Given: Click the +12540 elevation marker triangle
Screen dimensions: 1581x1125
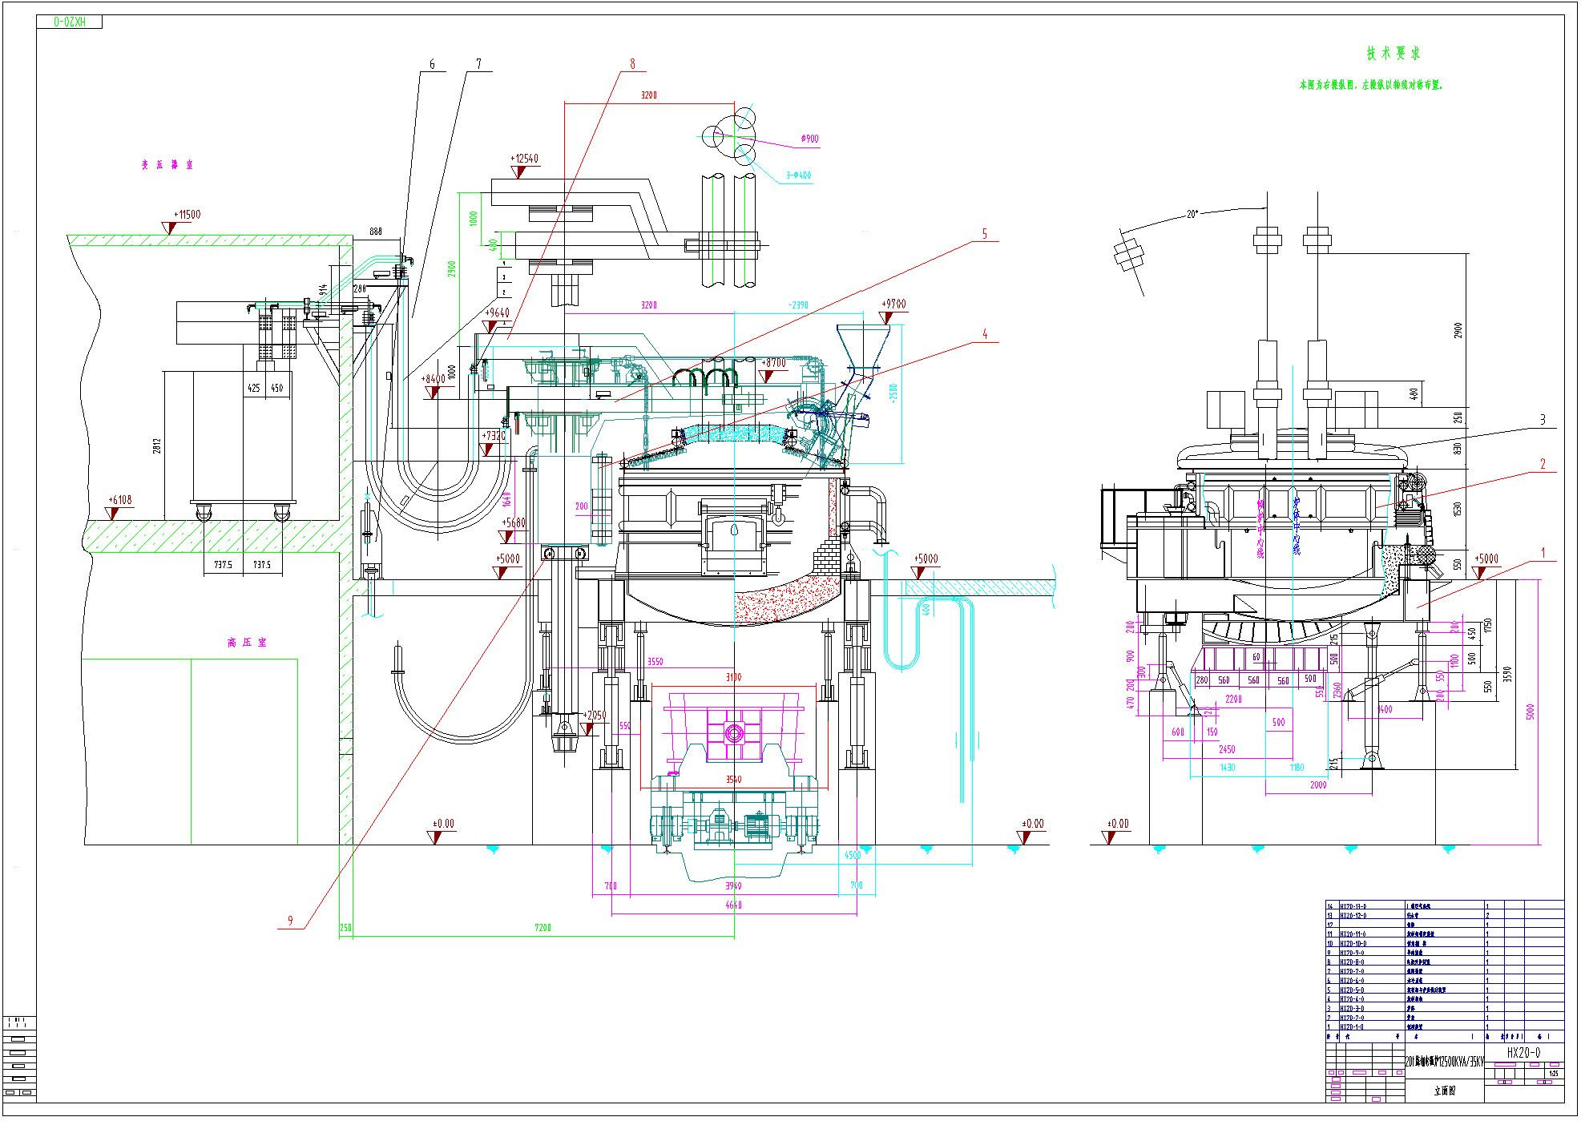Looking at the screenshot, I should (x=518, y=171).
